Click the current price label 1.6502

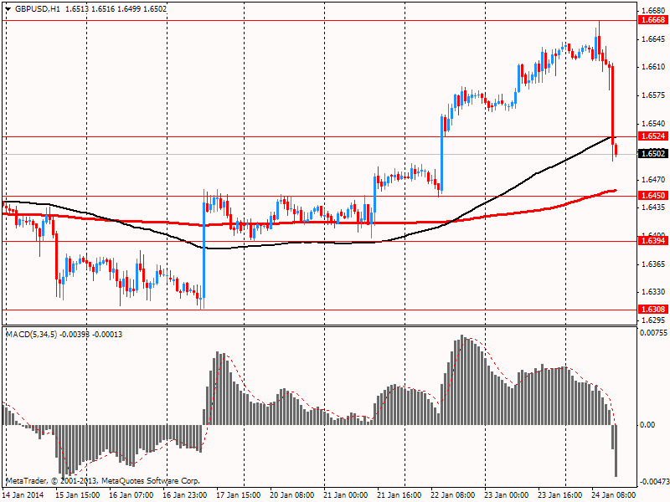[x=653, y=154]
